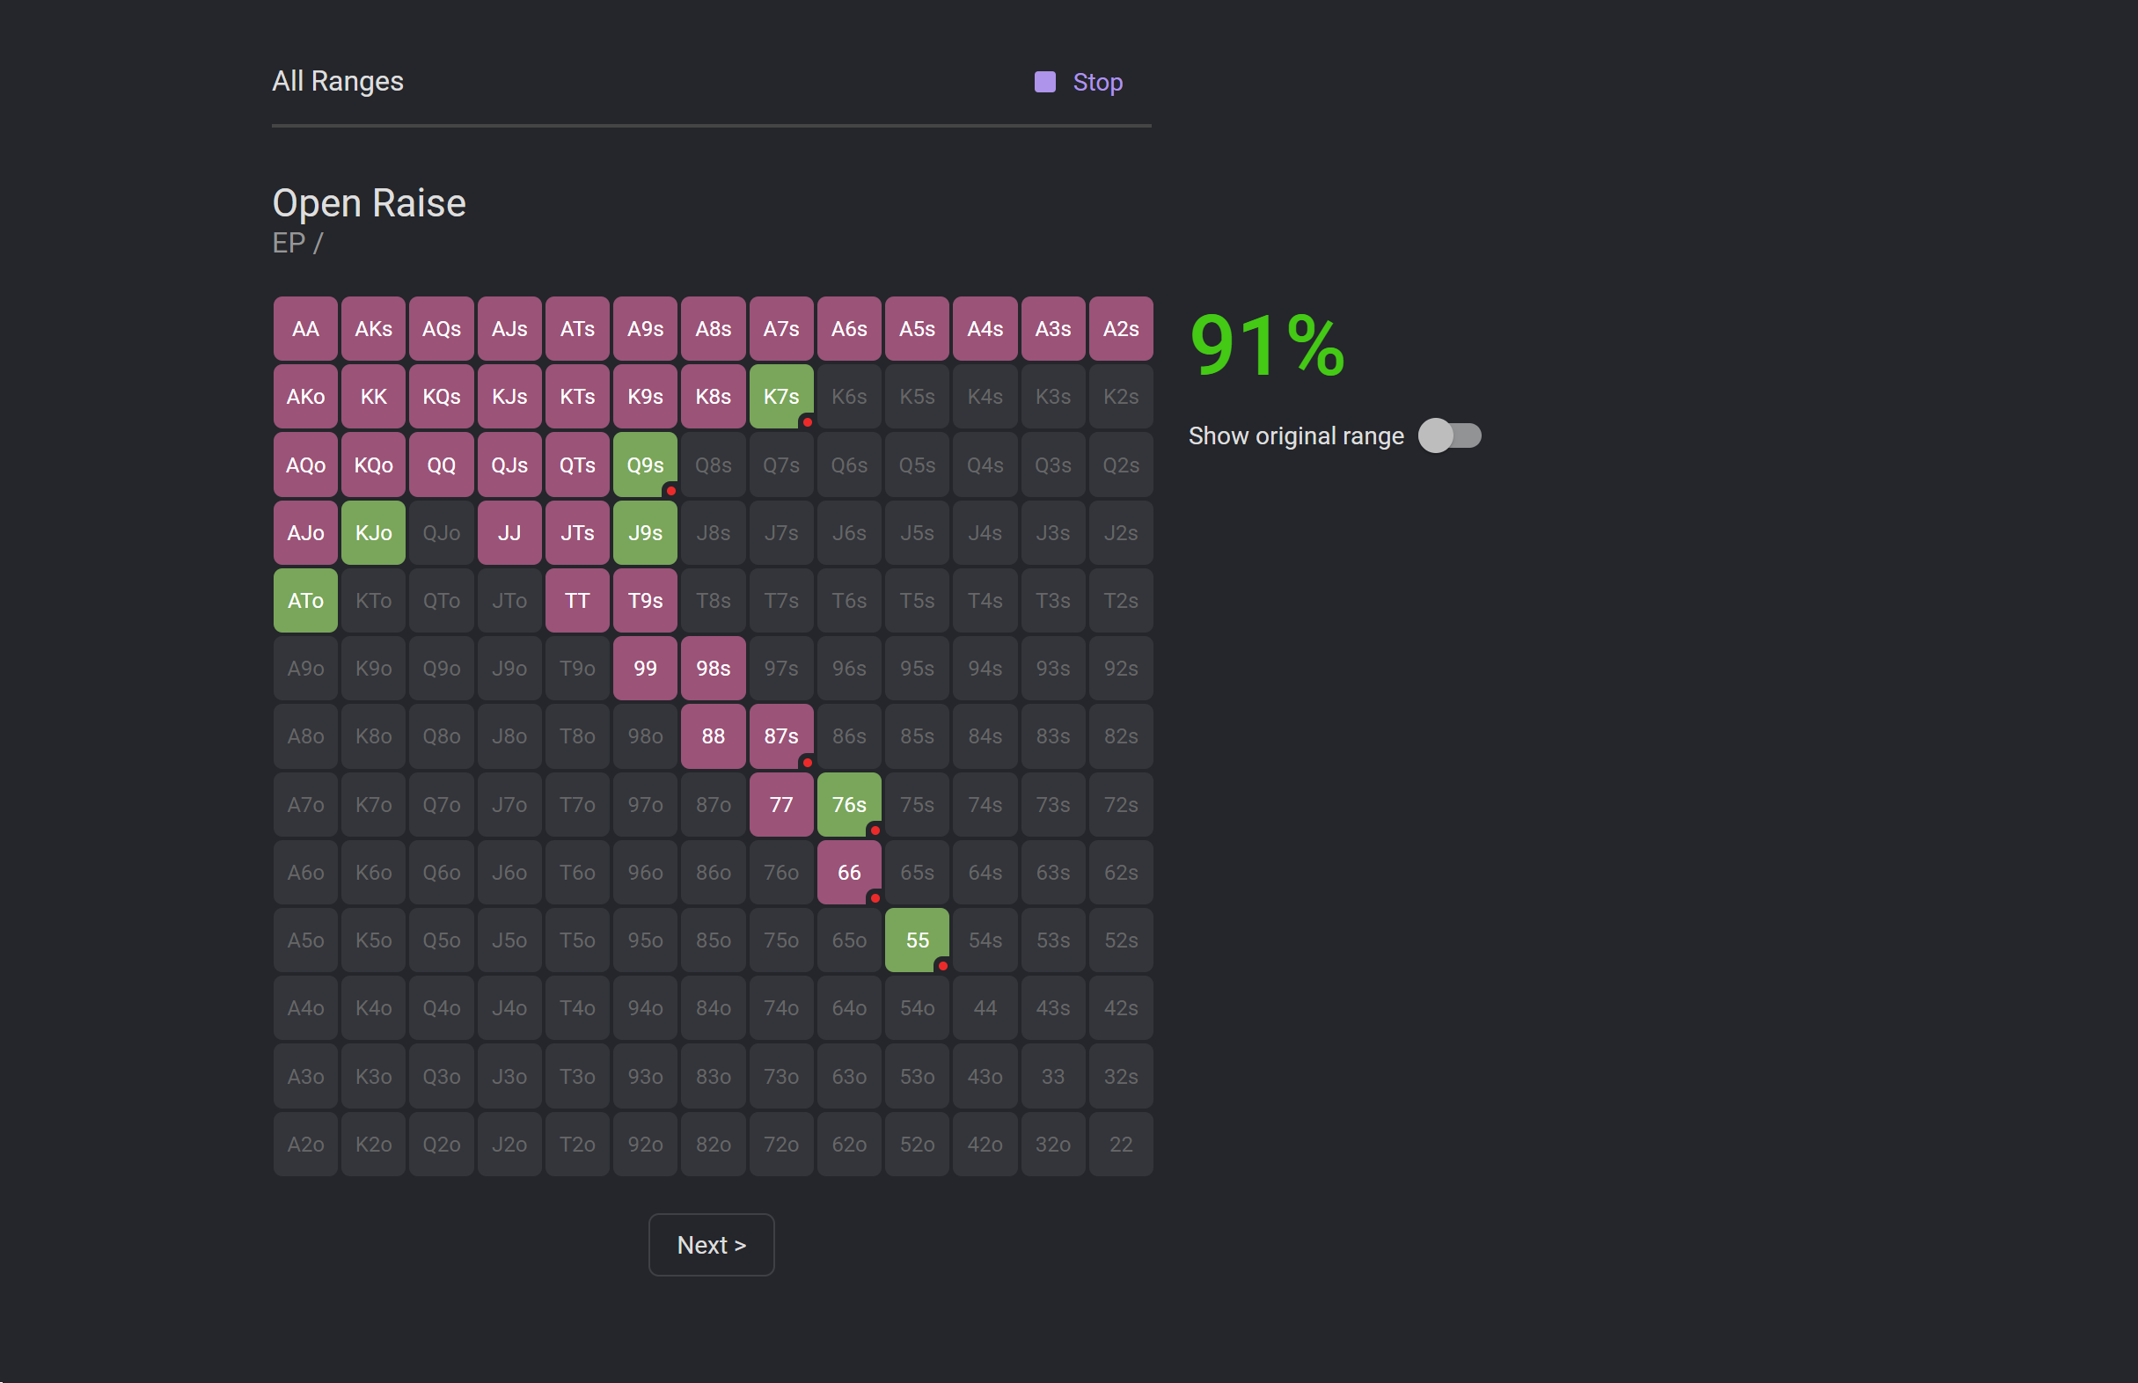Click the Stop button to halt training

(x=1085, y=81)
